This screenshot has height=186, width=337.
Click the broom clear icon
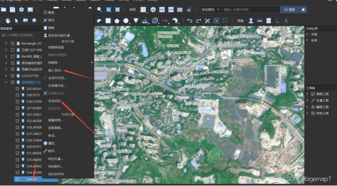tap(189, 9)
